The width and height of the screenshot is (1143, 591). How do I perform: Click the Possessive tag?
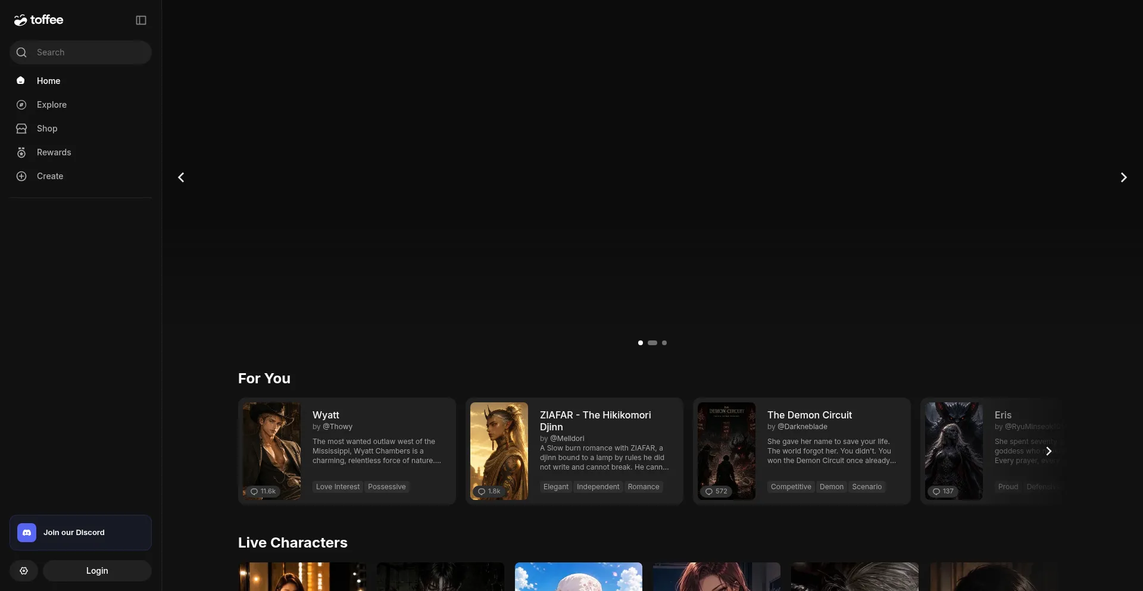coord(387,487)
